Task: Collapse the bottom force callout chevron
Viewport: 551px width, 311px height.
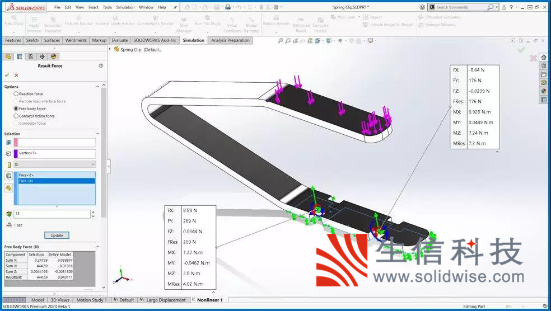Action: point(214,292)
